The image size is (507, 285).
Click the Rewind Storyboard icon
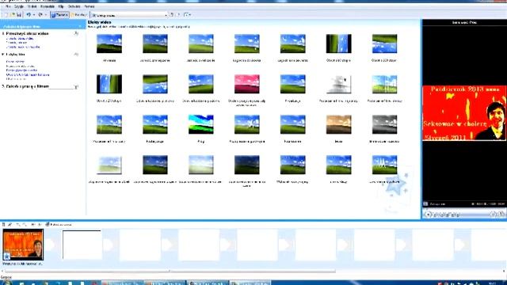pyautogui.click(x=33, y=224)
